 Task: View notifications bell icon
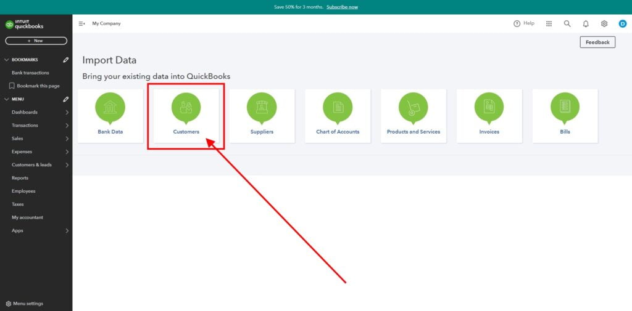[586, 24]
